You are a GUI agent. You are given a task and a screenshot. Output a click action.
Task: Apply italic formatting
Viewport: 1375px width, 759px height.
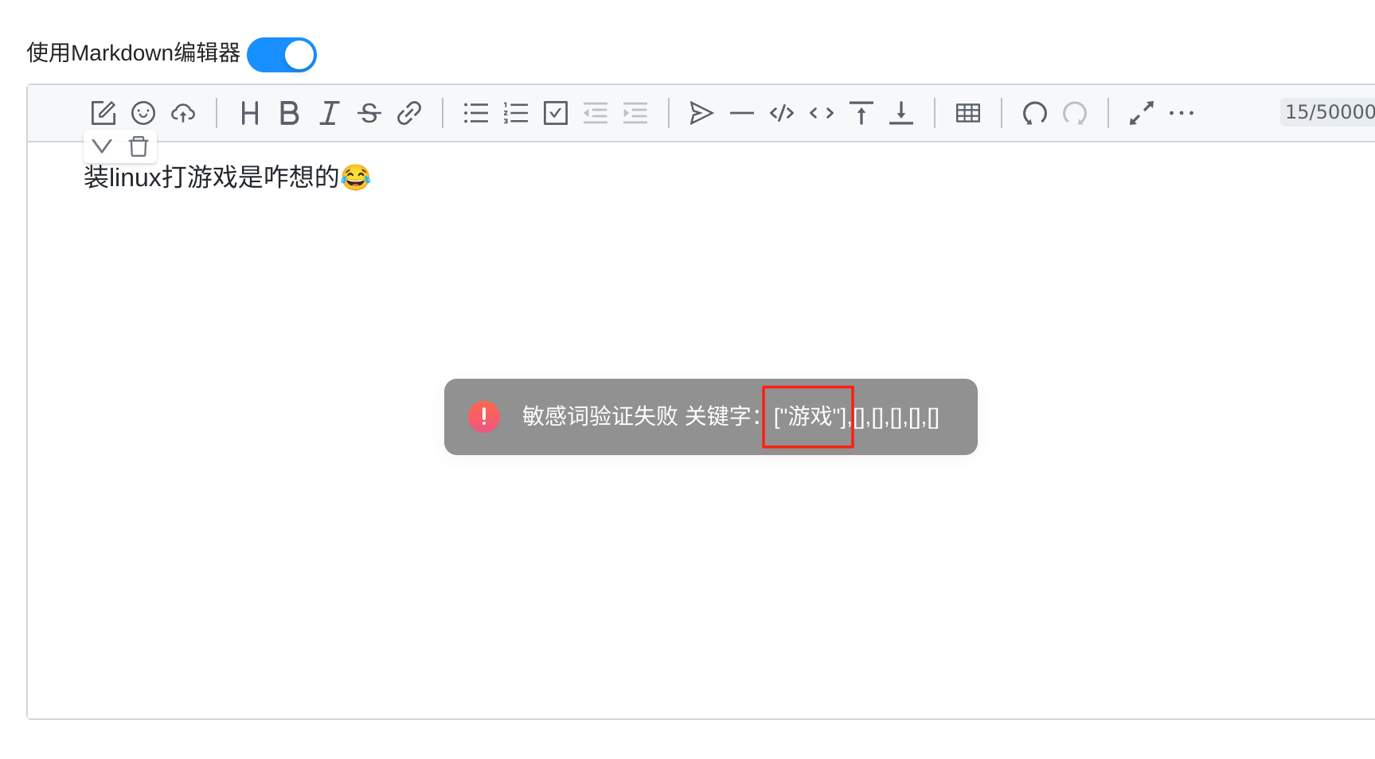tap(329, 113)
